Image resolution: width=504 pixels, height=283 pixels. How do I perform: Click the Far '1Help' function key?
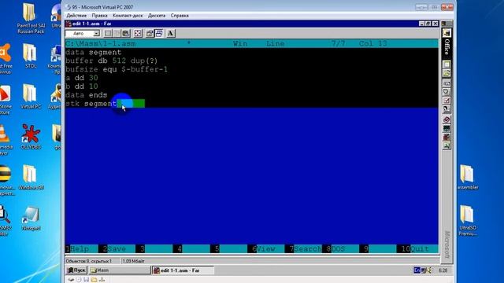[x=82, y=248]
